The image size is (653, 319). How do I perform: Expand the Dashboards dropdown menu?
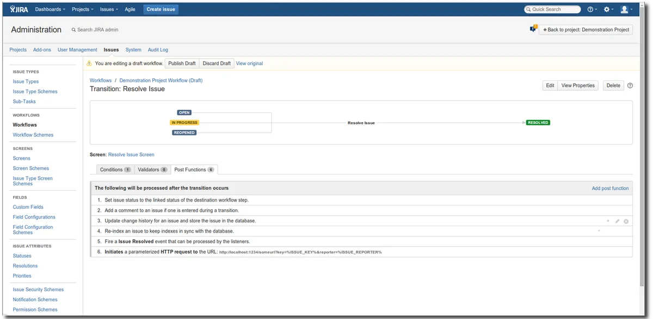[50, 9]
